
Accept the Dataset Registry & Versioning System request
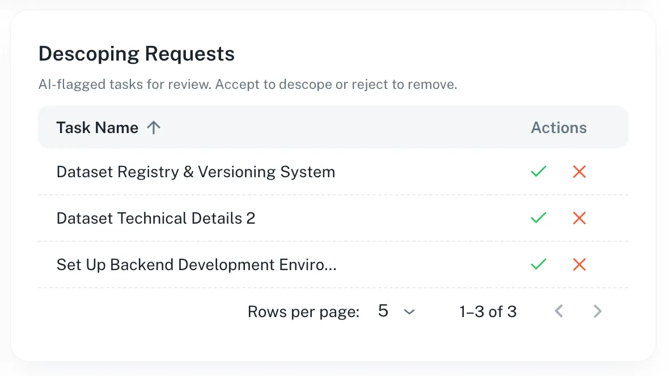click(x=538, y=172)
